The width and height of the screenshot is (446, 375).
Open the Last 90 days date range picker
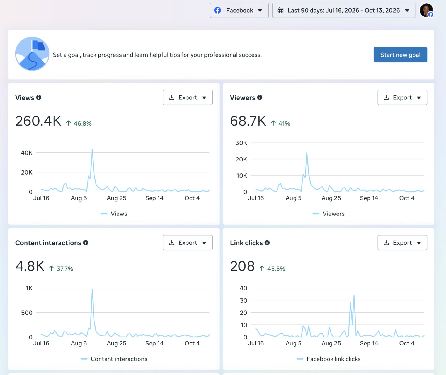343,10
